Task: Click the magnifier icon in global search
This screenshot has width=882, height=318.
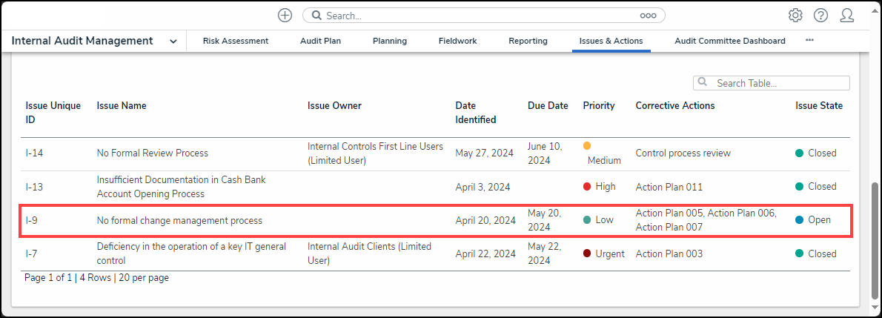Action: tap(316, 16)
